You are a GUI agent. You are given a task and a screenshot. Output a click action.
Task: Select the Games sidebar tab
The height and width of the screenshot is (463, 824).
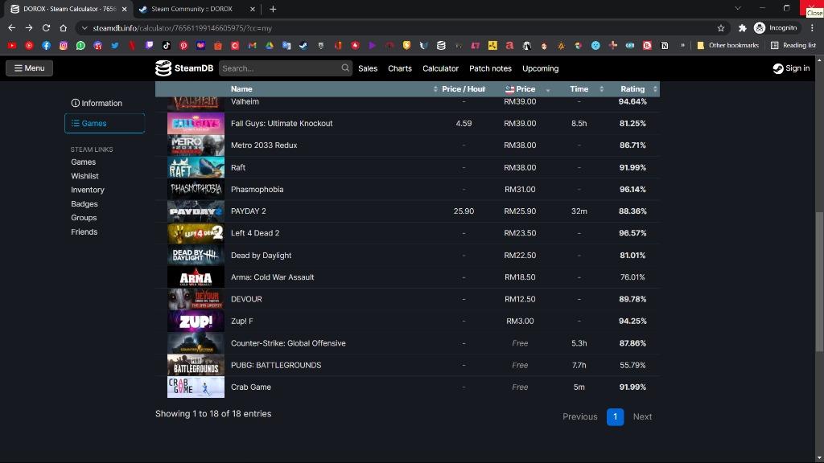coord(105,123)
